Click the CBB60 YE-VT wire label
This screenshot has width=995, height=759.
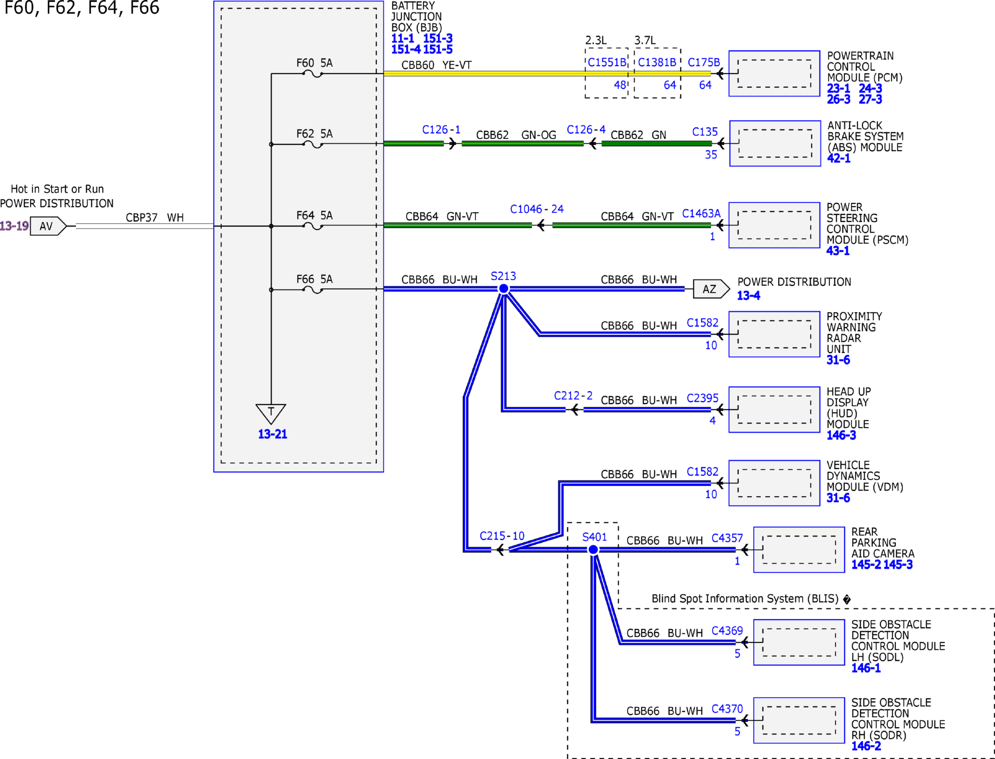click(436, 65)
